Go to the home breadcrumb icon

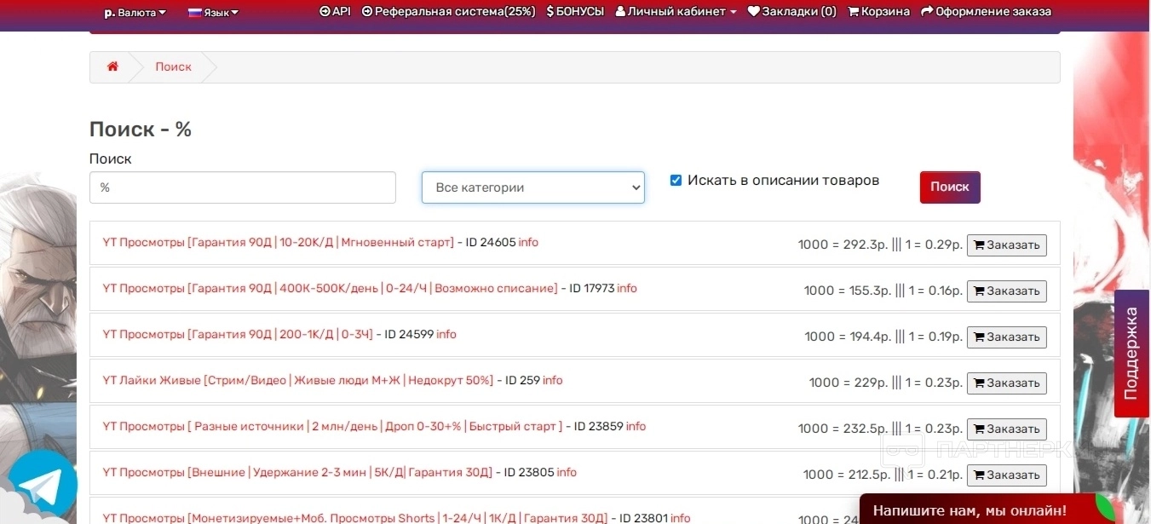tap(112, 66)
